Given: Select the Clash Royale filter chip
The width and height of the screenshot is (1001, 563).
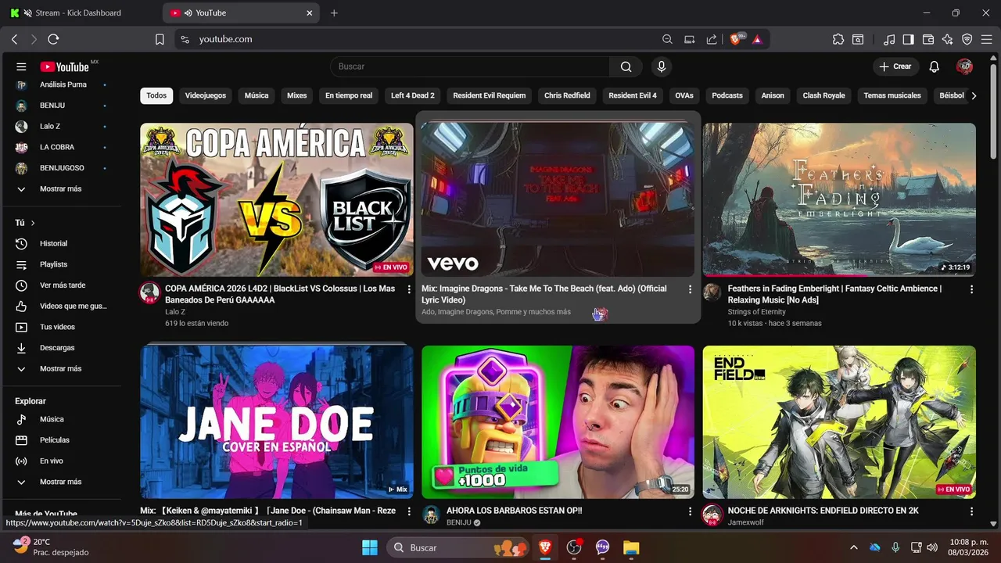Looking at the screenshot, I should coord(823,95).
